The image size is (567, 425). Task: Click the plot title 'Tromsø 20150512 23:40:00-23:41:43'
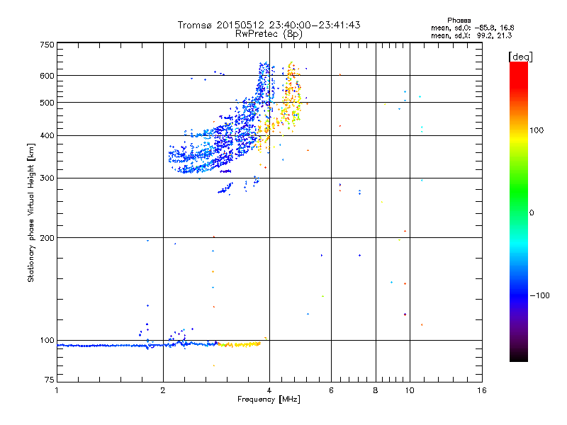click(269, 25)
